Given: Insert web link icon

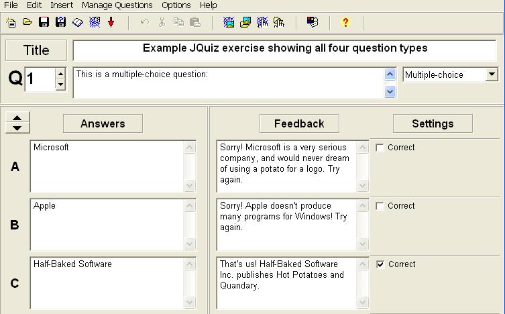Looking at the screenshot, I should click(262, 22).
